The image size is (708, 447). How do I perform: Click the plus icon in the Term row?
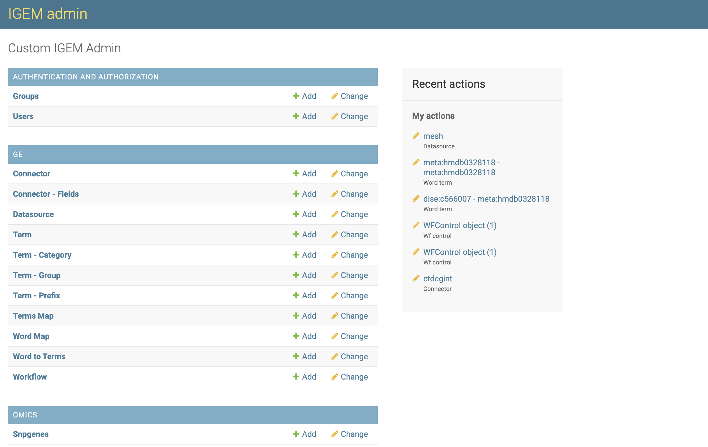point(296,235)
